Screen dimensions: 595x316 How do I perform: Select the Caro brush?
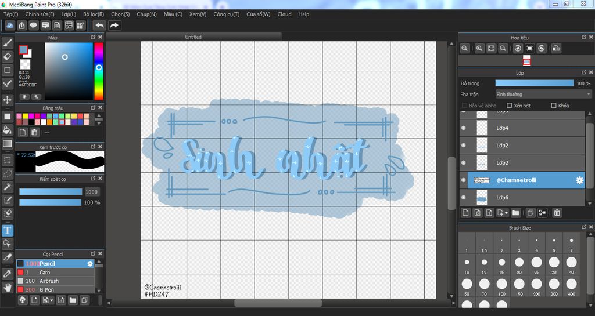[x=55, y=273]
